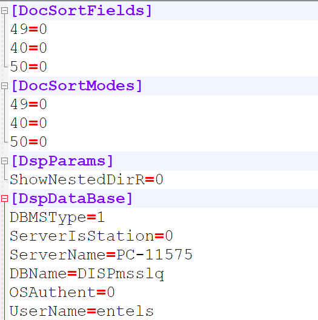Click 50=0 line under DocSortModes
The image size is (318, 320).
[28, 142]
